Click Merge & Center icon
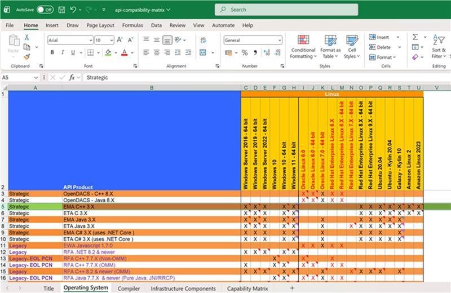Image resolution: width=451 pixels, height=293 pixels. coord(203,52)
